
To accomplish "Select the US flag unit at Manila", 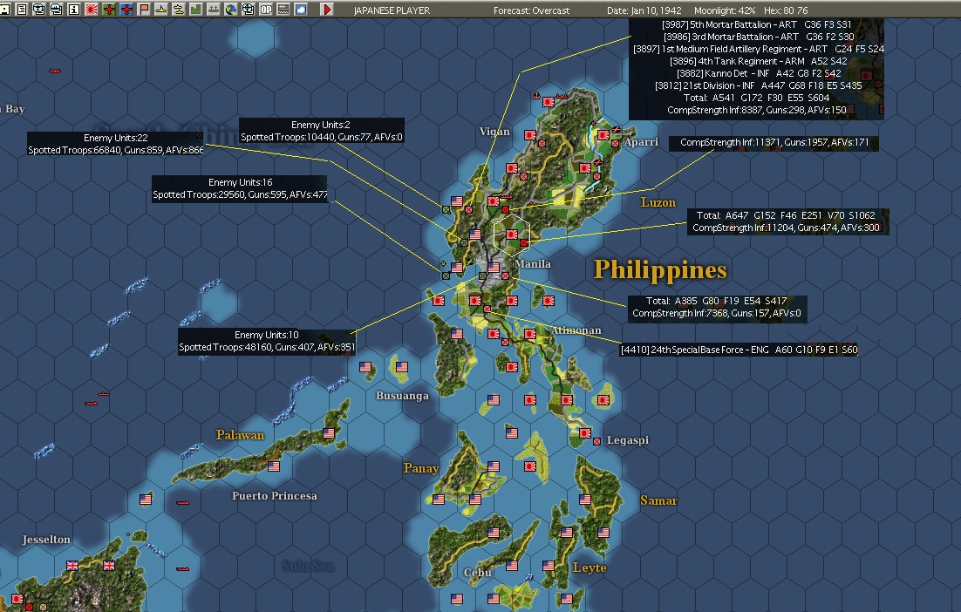I will [494, 267].
